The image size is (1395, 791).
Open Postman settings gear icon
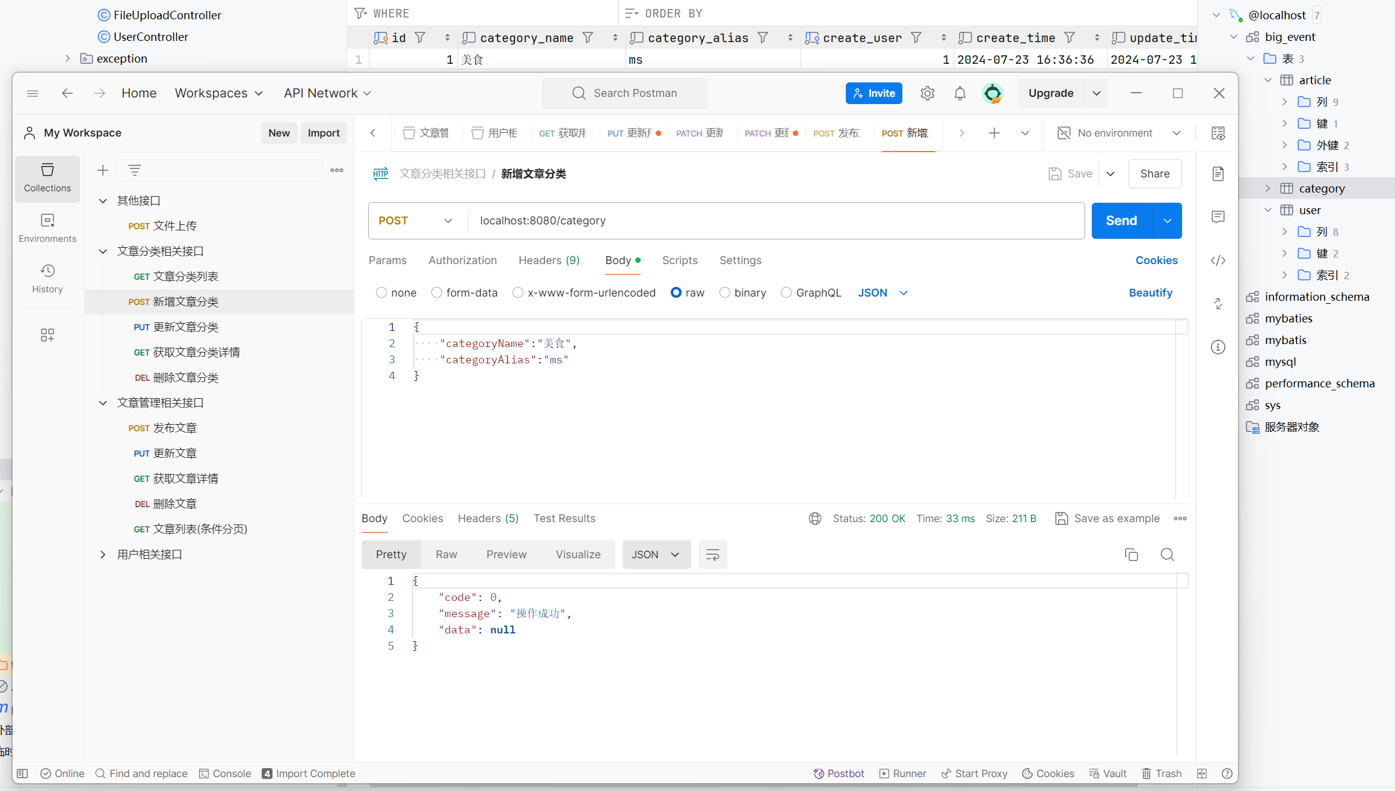click(x=927, y=93)
